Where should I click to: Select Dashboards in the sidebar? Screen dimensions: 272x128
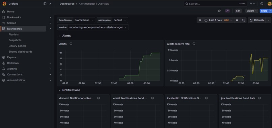(x=23, y=29)
